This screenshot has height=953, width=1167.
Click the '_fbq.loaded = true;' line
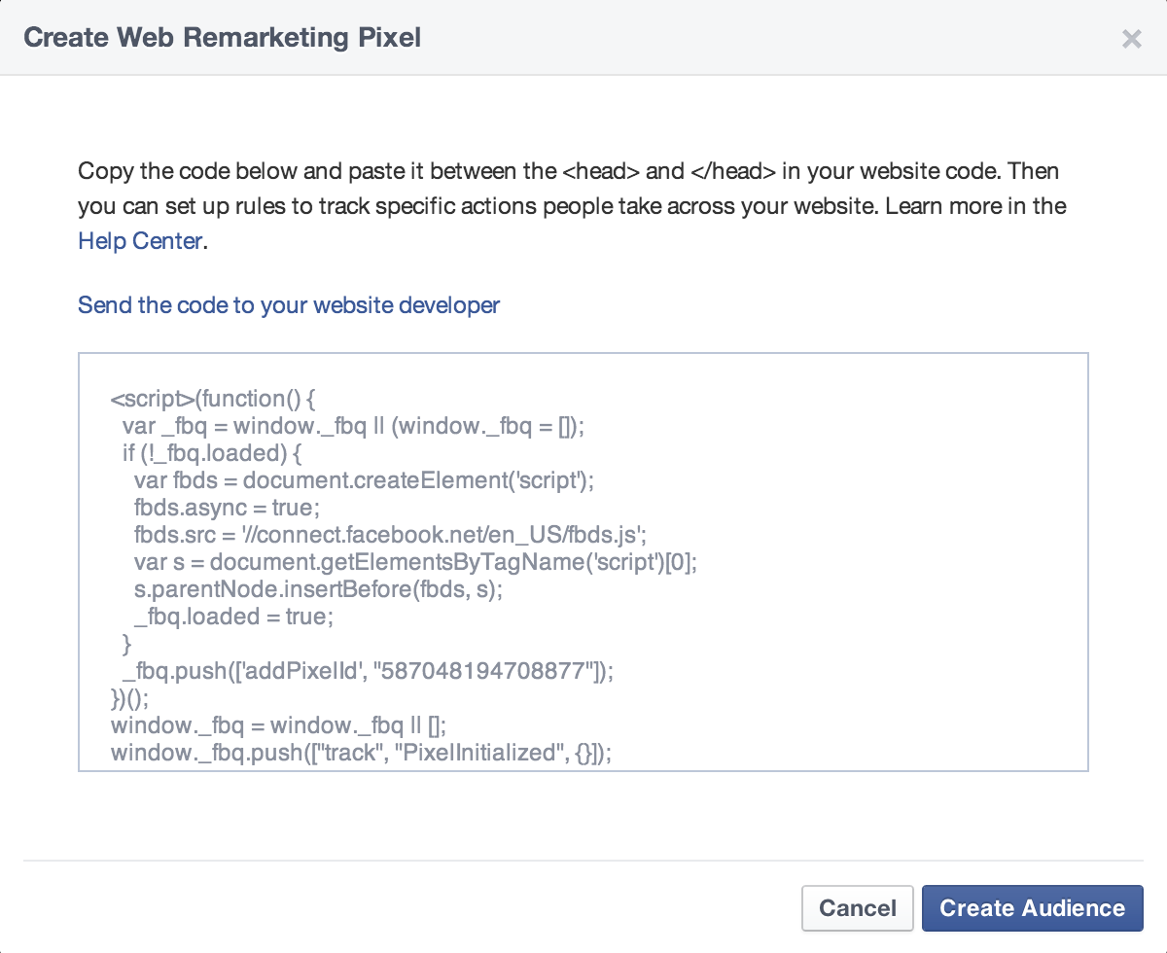pos(233,617)
